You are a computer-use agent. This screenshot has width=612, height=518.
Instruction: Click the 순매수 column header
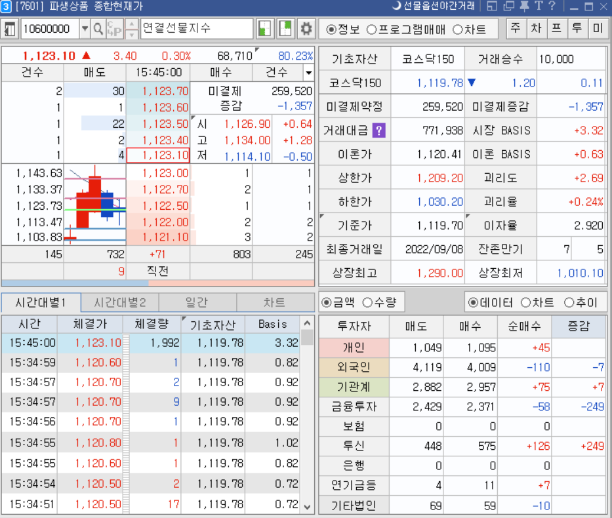click(525, 326)
